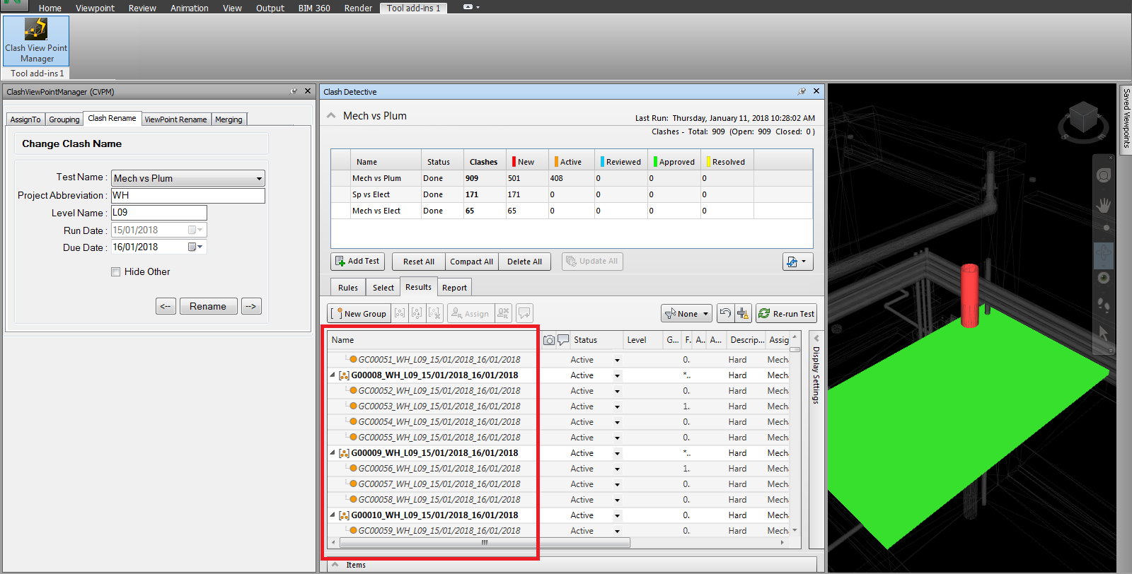Click the Add Test button

357,262
